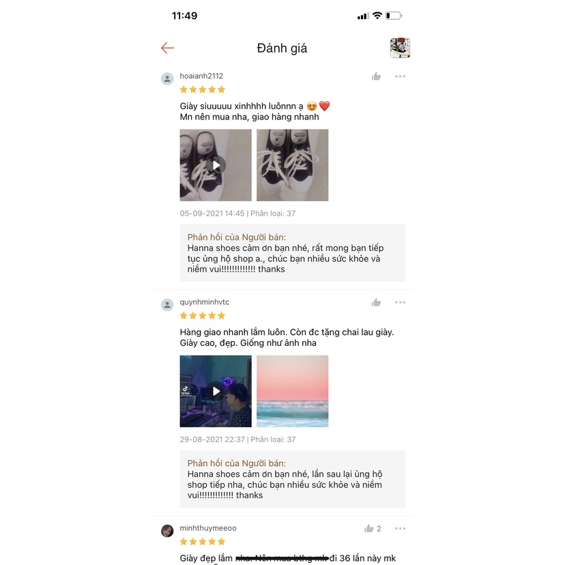Like hoaianh2112's review with the thumbs-up
The image size is (565, 565).
[376, 76]
